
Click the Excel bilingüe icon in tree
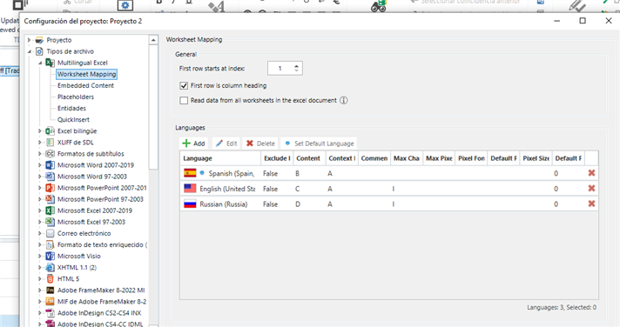[51, 131]
